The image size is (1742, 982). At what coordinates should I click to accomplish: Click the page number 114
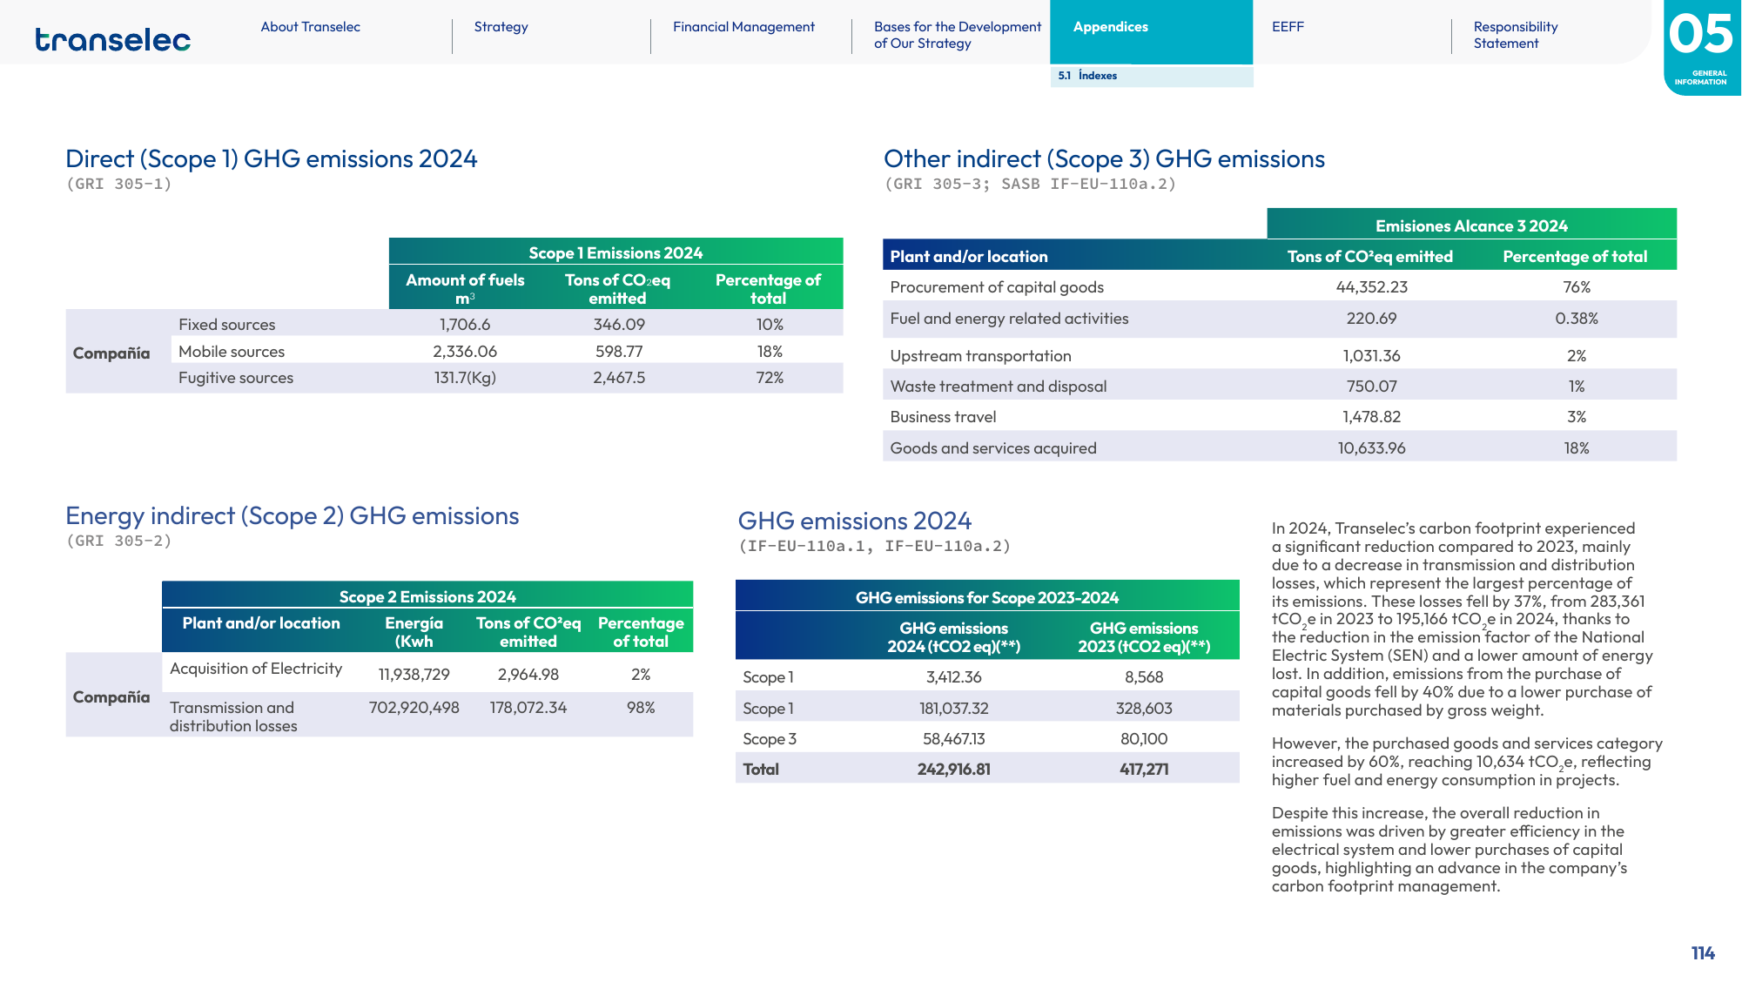pos(1703,952)
